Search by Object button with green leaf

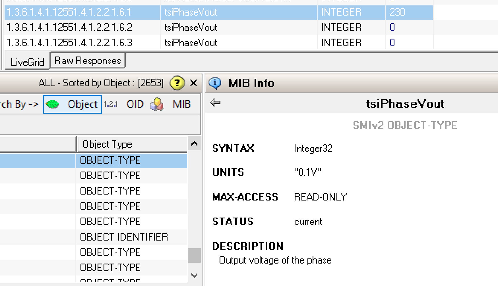[72, 104]
